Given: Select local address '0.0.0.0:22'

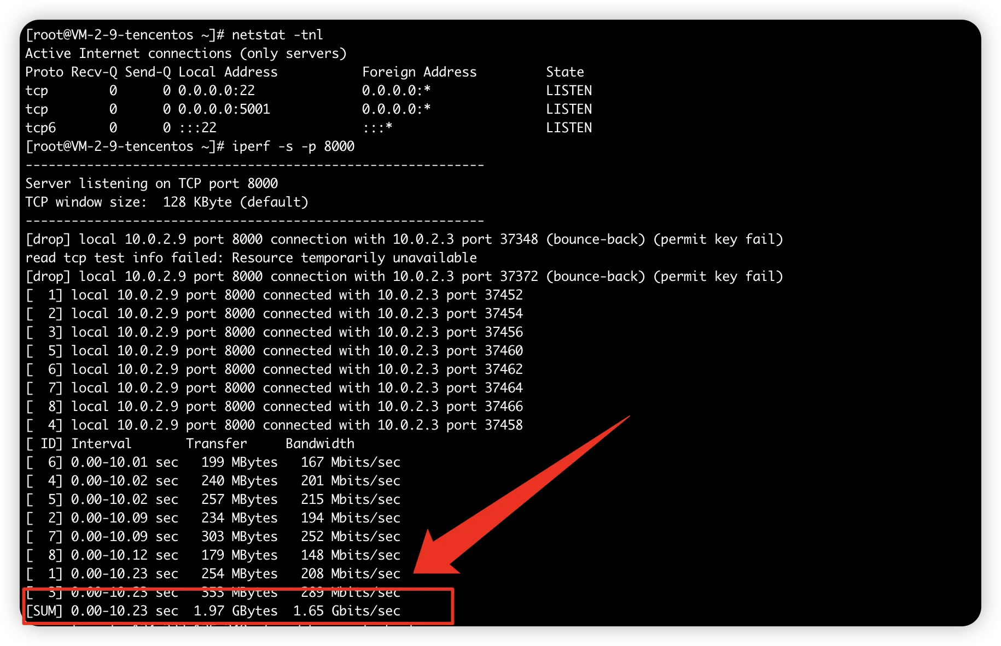Looking at the screenshot, I should tap(217, 91).
